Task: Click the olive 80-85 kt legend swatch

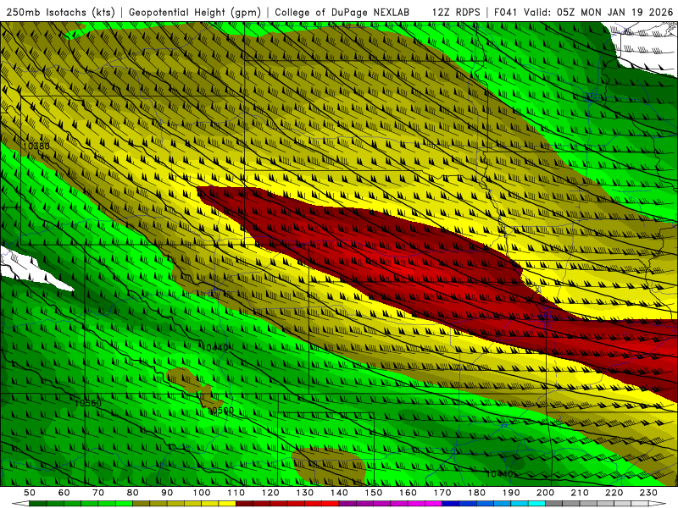Action: (141, 503)
